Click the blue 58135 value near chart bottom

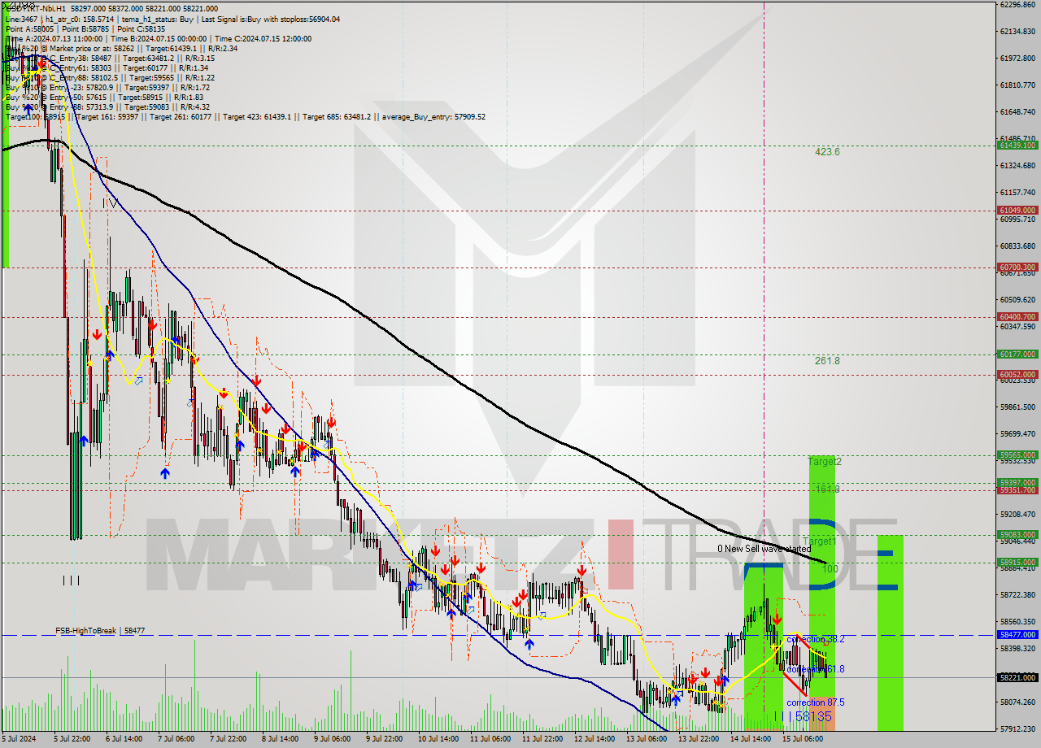[813, 716]
